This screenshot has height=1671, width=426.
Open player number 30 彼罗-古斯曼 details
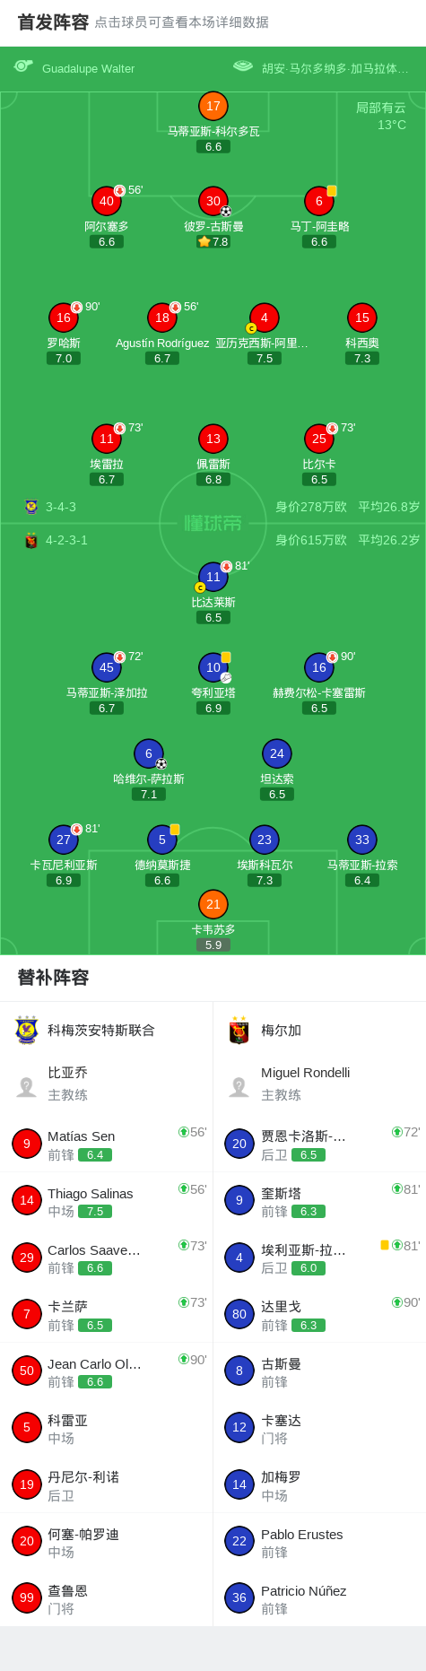[213, 201]
